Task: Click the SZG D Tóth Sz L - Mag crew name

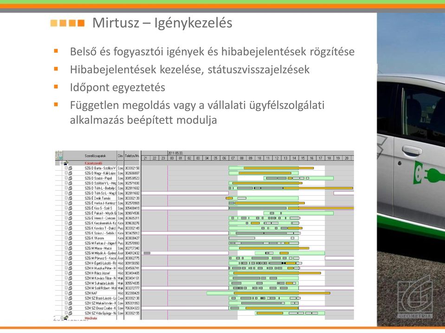Action: pos(100,193)
